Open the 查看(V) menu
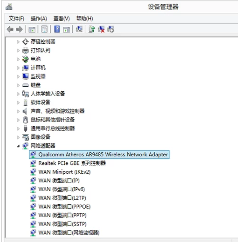Viewport: 238px width, 242px height. (61, 18)
